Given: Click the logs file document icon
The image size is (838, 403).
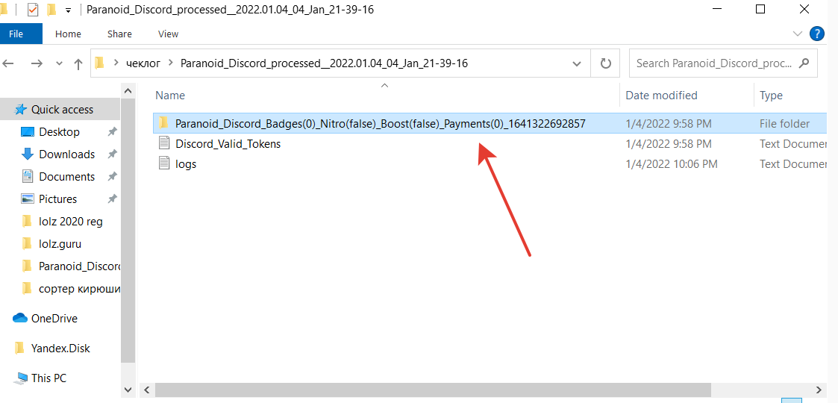Looking at the screenshot, I should pos(164,163).
